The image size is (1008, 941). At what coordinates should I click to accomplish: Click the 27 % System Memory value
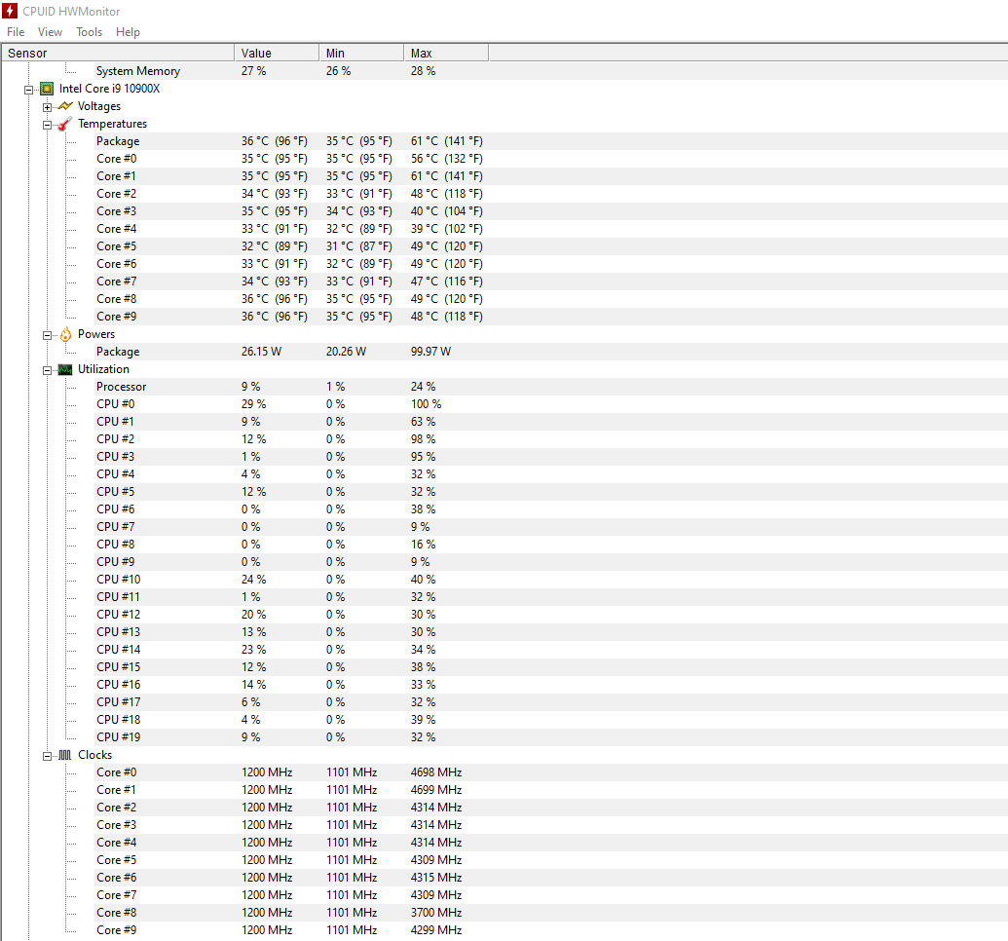(254, 71)
